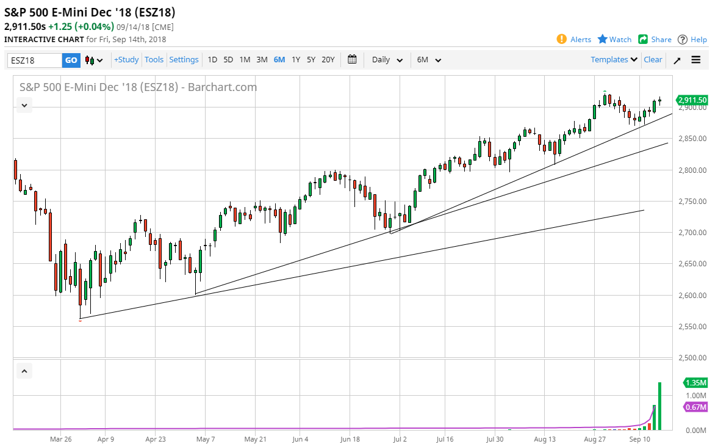The image size is (718, 444).
Task: Open the Templates dropdown
Action: (x=612, y=59)
